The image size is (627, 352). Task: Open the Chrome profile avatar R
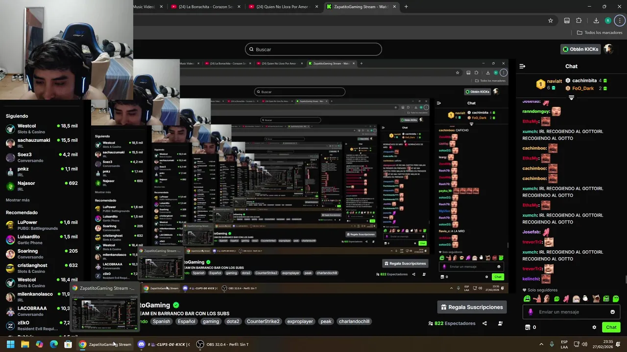click(x=608, y=21)
